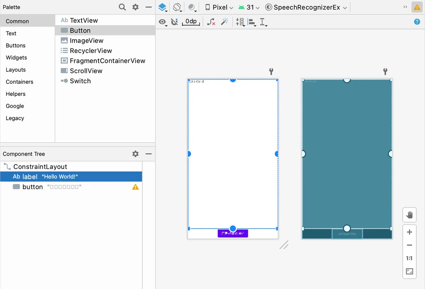Screen dimensions: 425x289
Task: Show more toolbar options chevrons
Action: pos(405,7)
